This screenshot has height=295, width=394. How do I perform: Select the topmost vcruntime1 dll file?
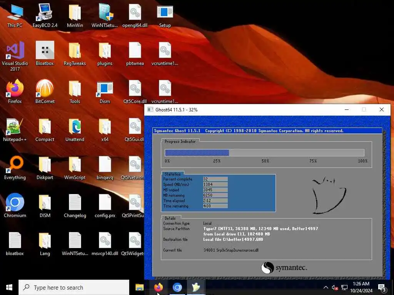165,54
